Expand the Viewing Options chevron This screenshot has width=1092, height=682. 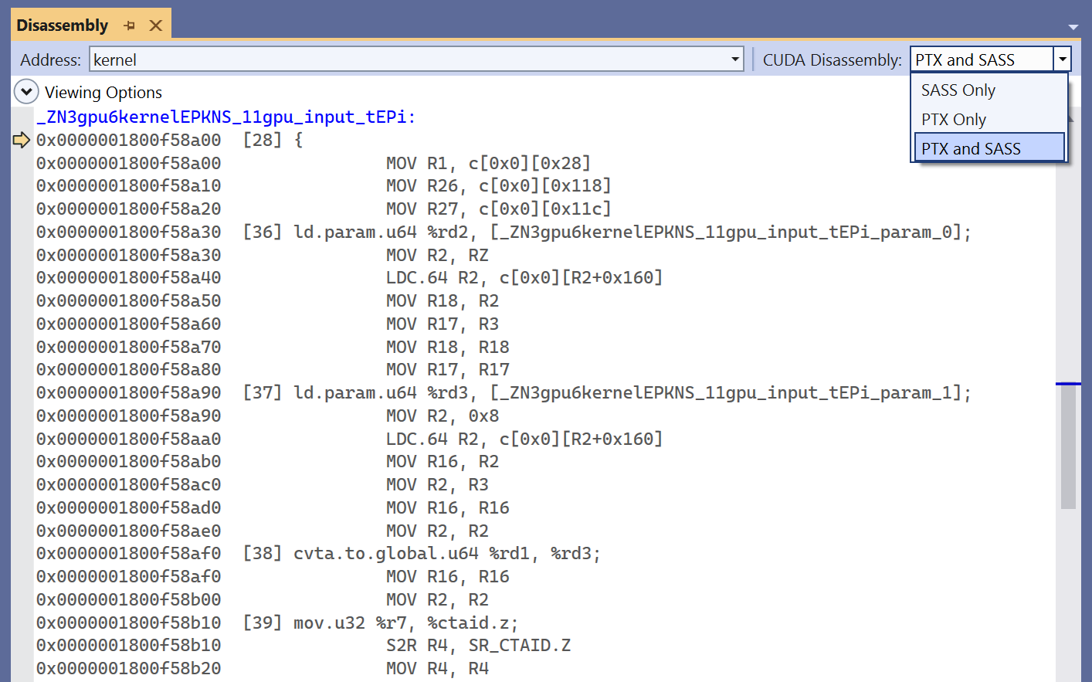pyautogui.click(x=26, y=92)
